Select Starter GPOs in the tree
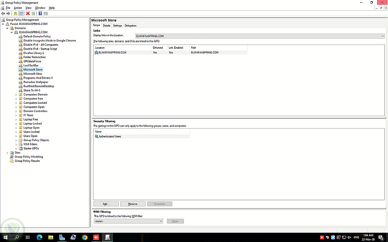 [x=31, y=148]
